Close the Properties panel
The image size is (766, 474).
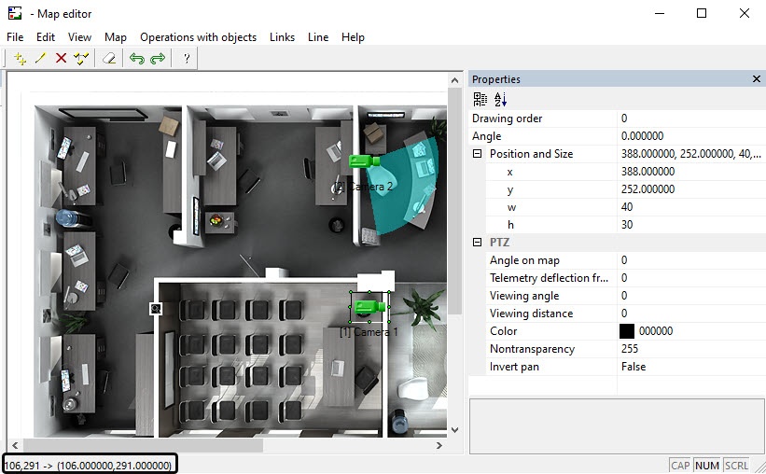[757, 78]
